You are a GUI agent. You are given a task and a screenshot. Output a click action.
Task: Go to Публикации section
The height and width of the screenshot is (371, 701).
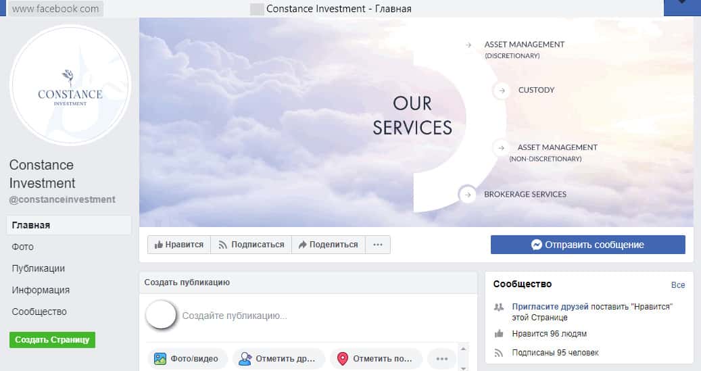pos(39,268)
